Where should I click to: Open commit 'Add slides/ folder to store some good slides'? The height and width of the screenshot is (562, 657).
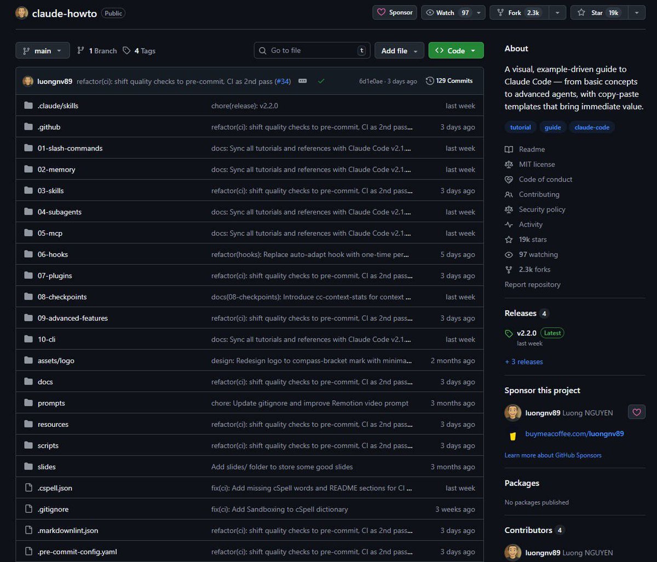click(x=282, y=467)
